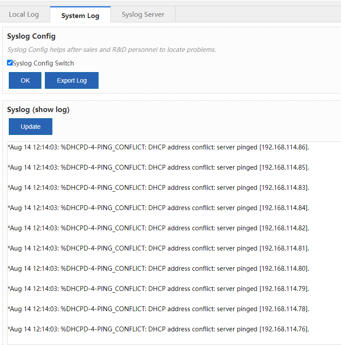Click the log line pinging 192.168.114.84
341x345 pixels.
click(x=158, y=208)
